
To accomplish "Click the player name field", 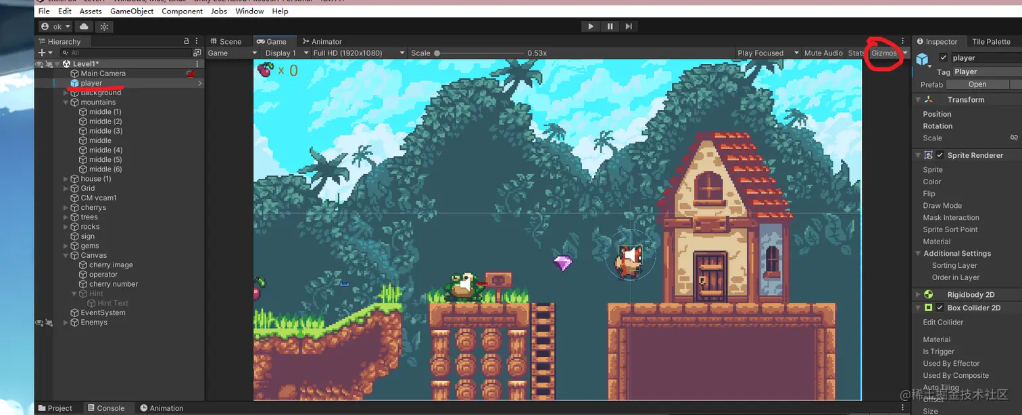I will 986,58.
